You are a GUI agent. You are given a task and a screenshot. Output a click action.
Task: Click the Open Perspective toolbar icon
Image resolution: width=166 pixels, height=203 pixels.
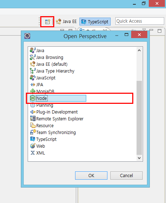click(47, 22)
